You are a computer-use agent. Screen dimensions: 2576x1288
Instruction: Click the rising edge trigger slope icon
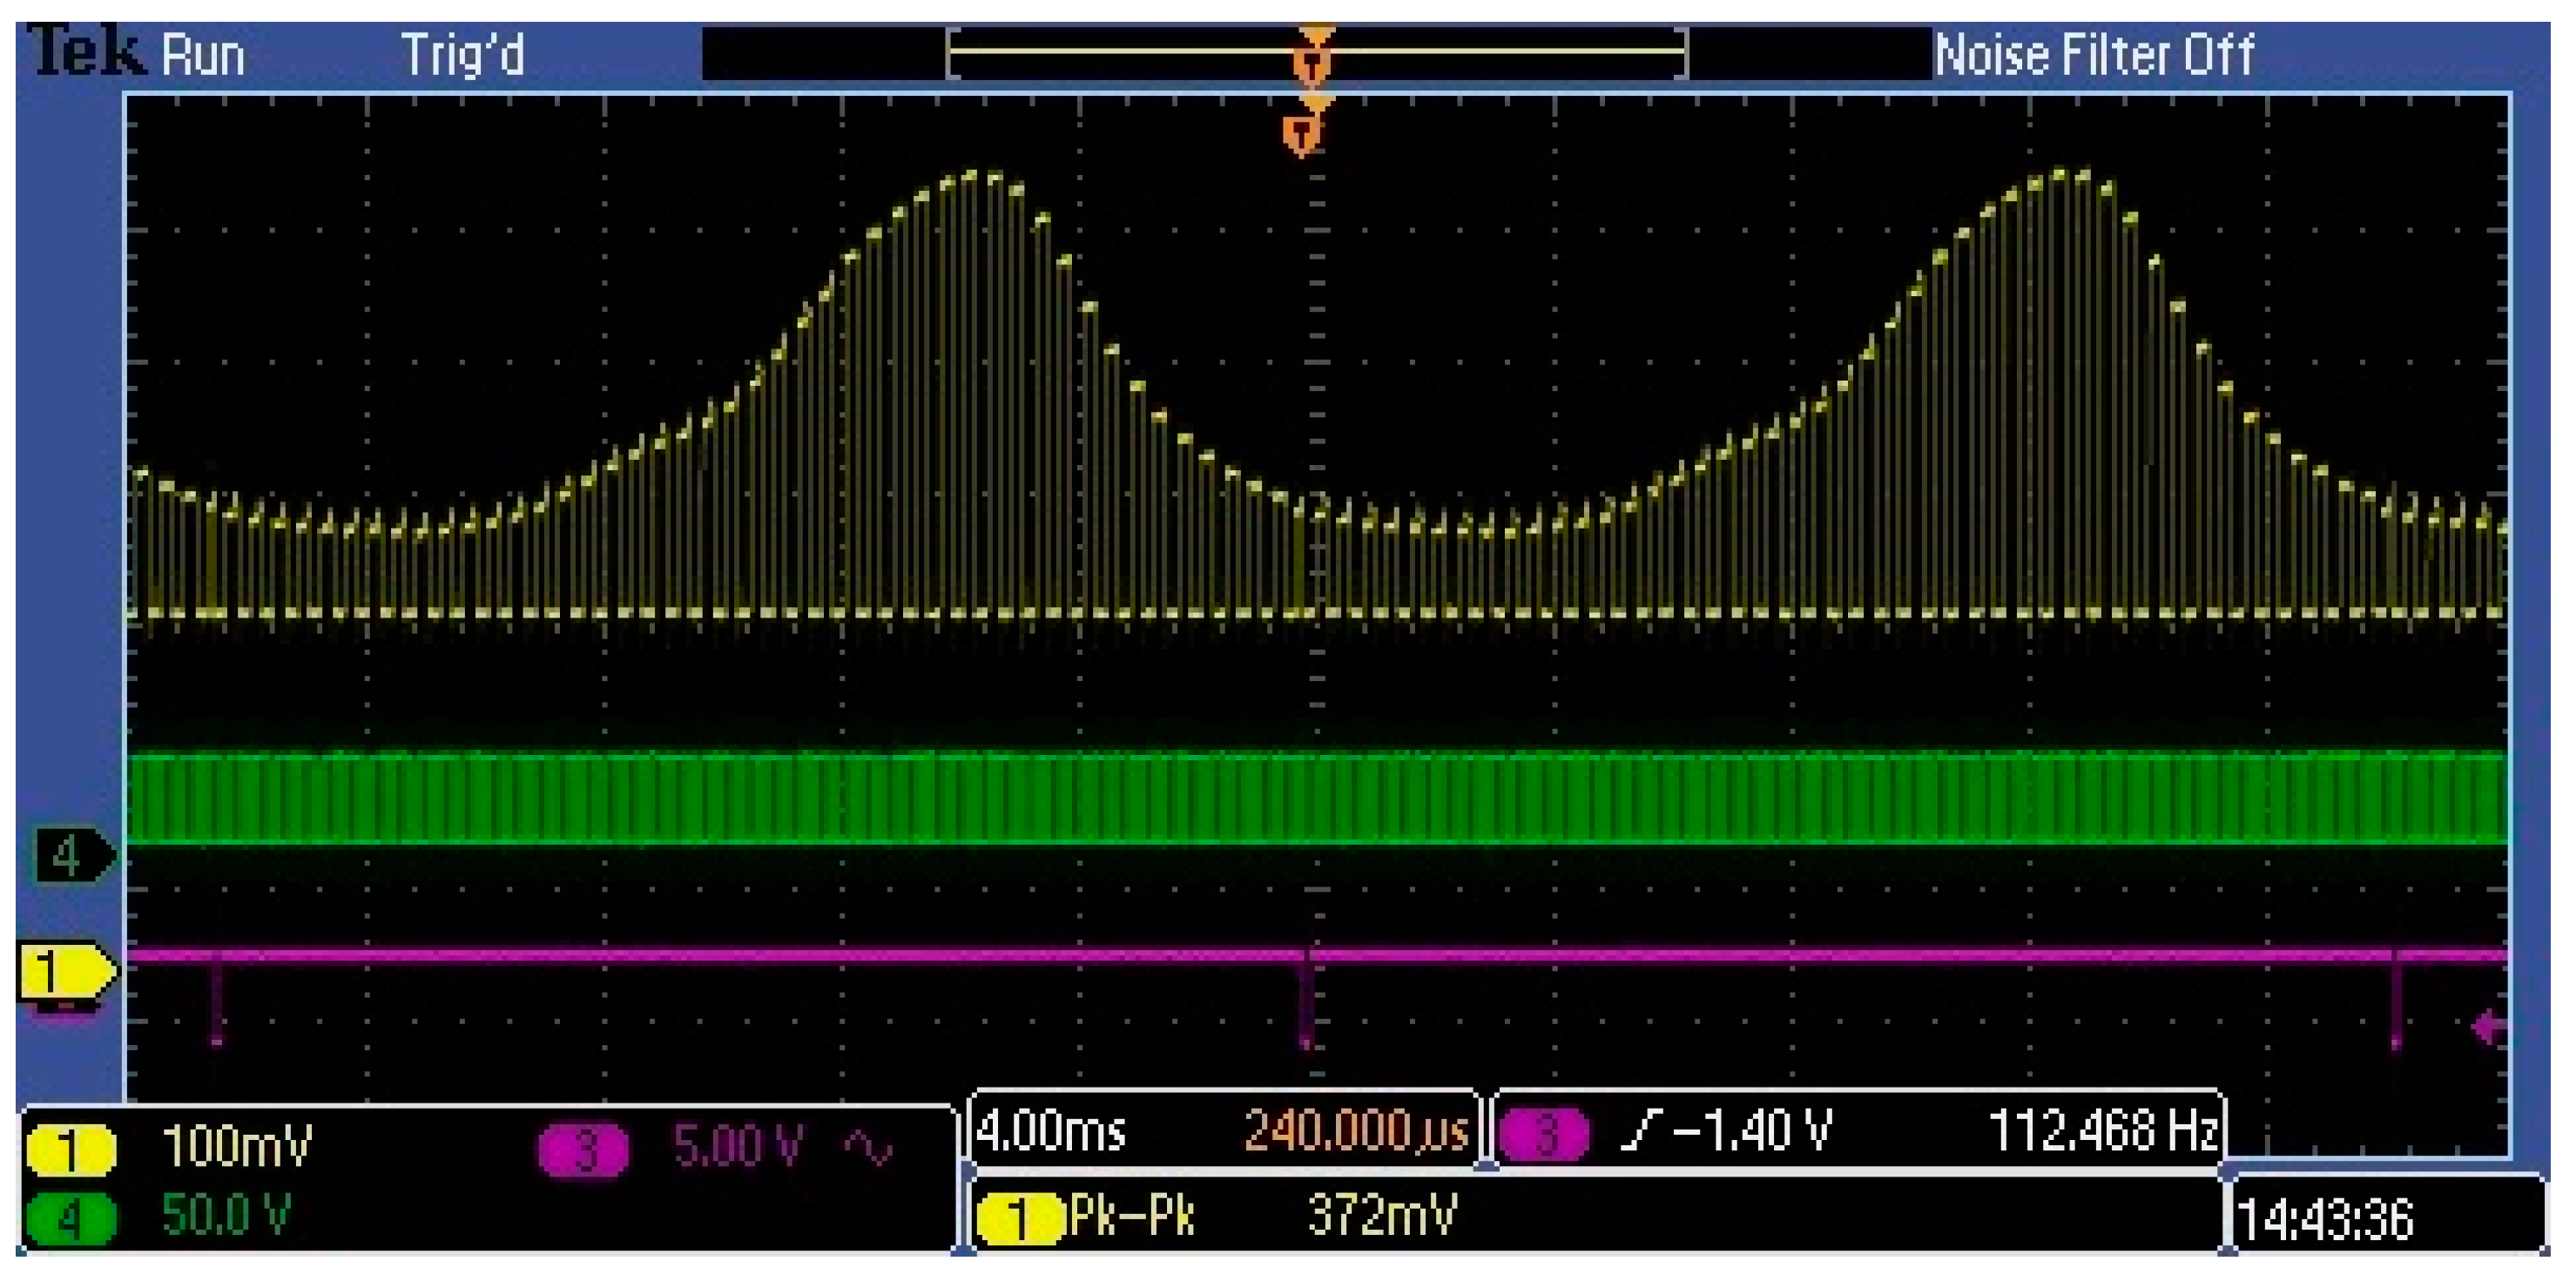[1642, 1133]
